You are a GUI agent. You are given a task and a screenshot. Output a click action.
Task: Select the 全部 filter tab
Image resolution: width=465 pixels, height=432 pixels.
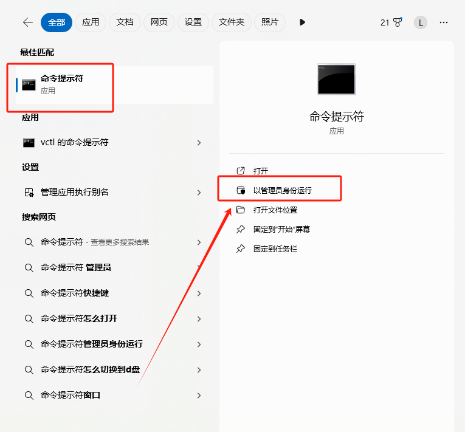(x=57, y=22)
